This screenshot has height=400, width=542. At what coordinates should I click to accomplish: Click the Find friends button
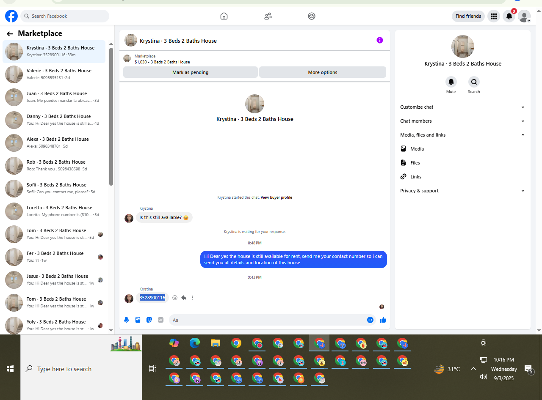(x=468, y=16)
